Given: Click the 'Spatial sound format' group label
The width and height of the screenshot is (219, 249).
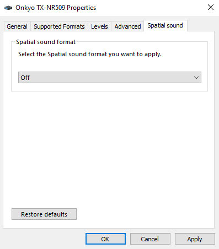Looking at the screenshot, I should (46, 42).
